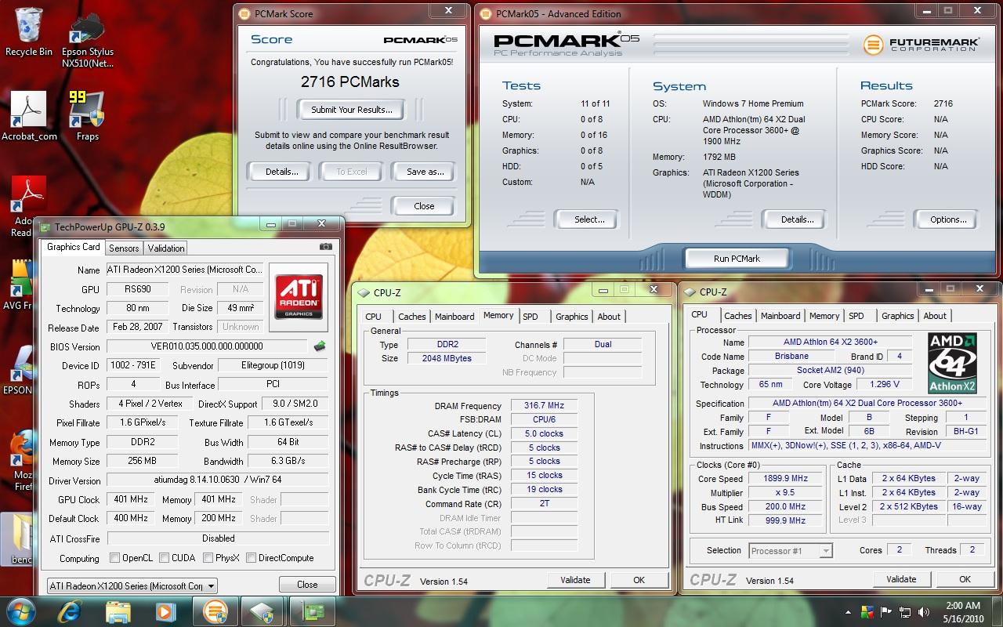Open the Graphics Card tab in GPU-Z
This screenshot has width=1003, height=627.
pos(74,247)
